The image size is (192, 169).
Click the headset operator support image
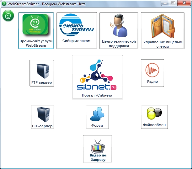pyautogui.click(x=119, y=25)
